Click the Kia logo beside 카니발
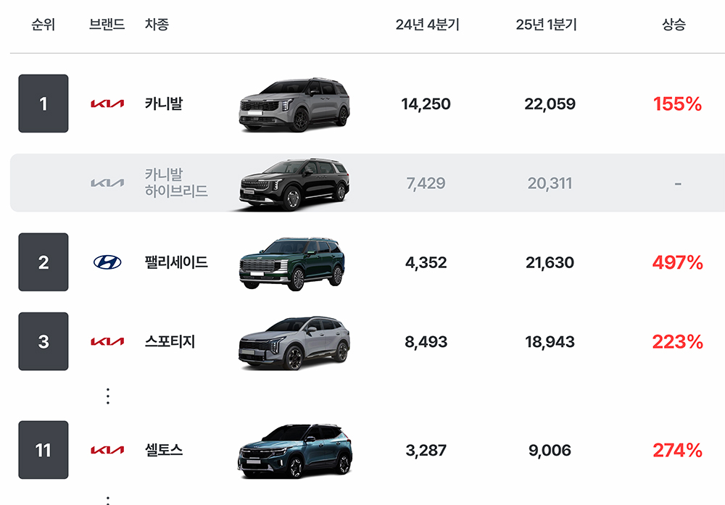Image resolution: width=725 pixels, height=505 pixels. [x=107, y=104]
